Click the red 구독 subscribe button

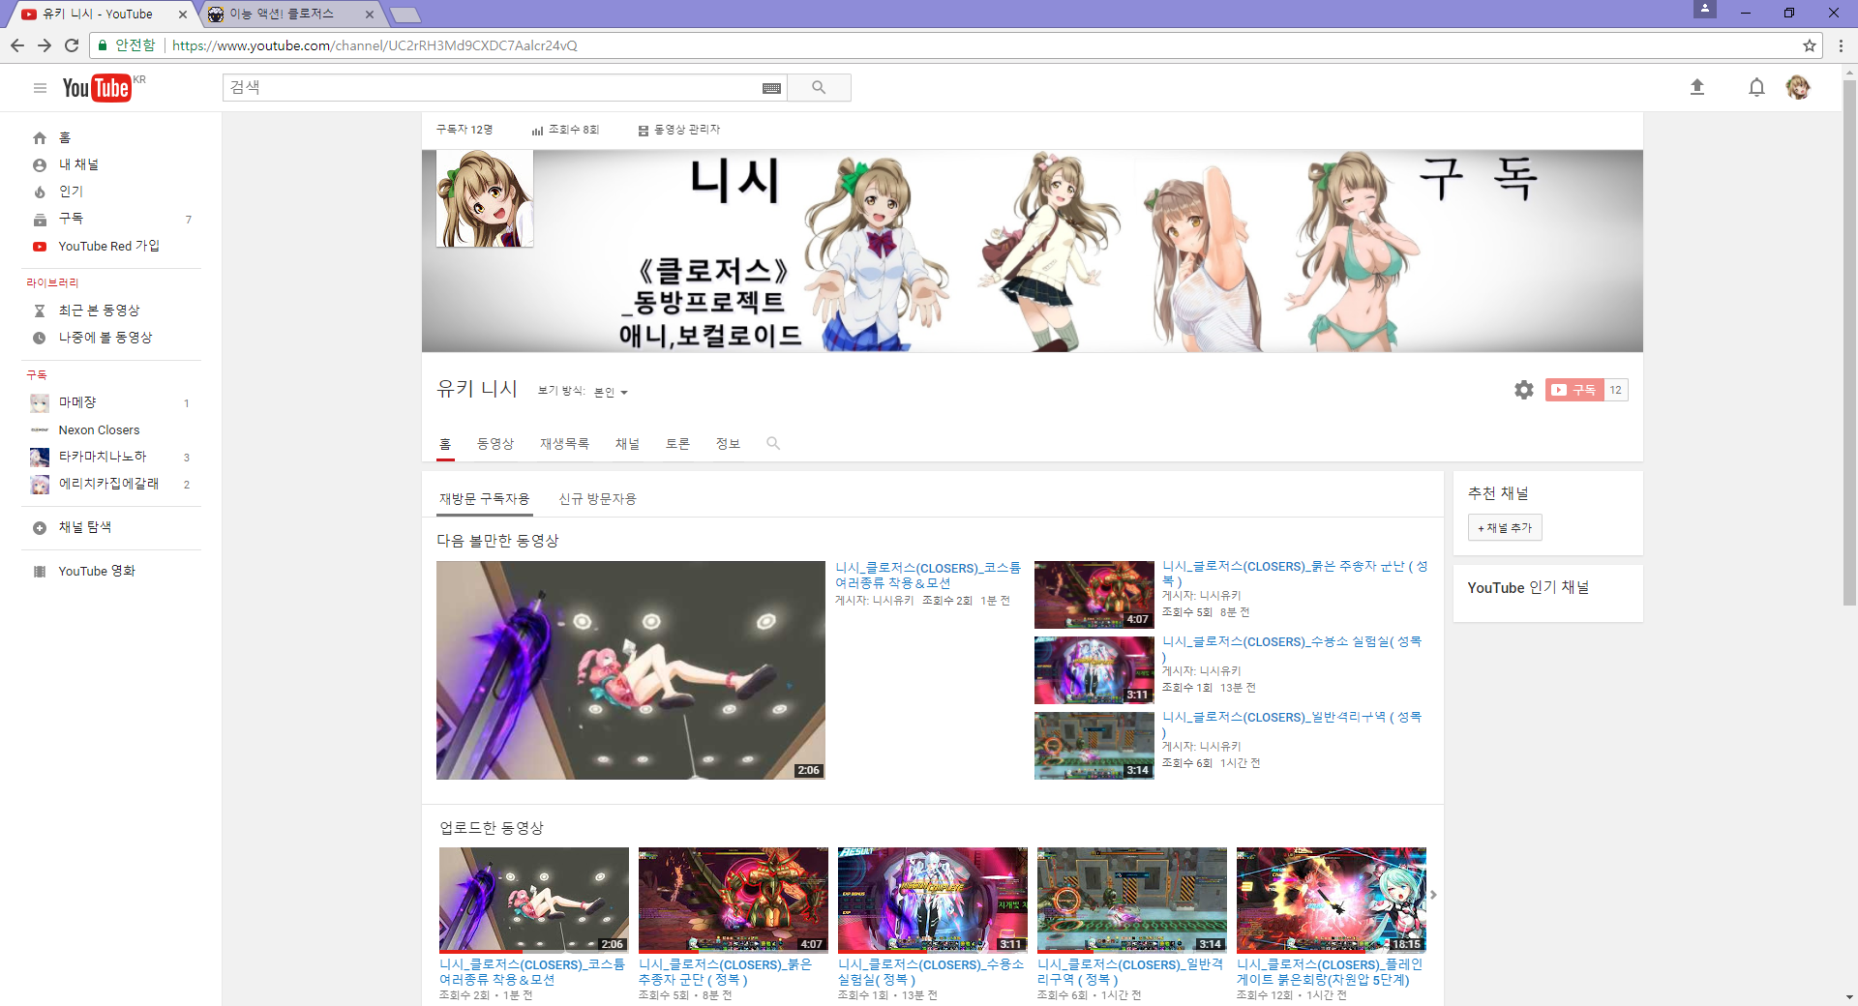tap(1574, 390)
